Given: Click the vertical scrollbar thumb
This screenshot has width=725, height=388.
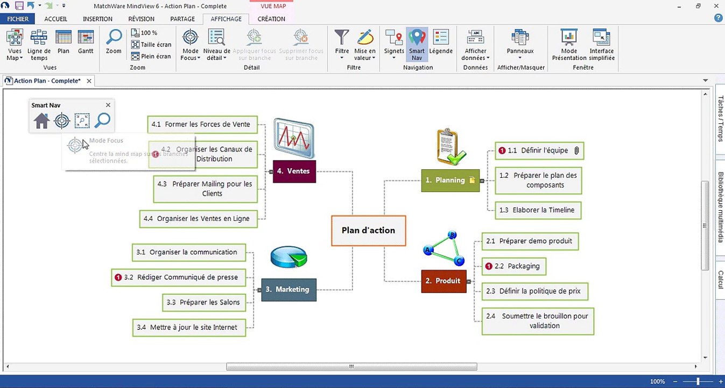Looking at the screenshot, I should [x=705, y=226].
